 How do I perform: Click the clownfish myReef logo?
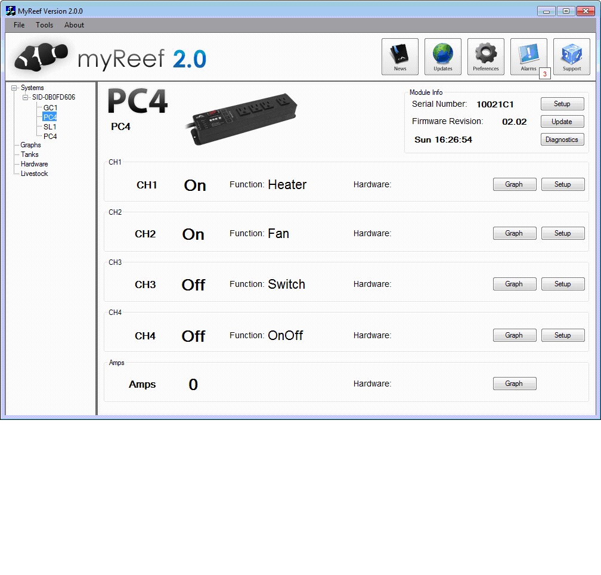(x=39, y=57)
